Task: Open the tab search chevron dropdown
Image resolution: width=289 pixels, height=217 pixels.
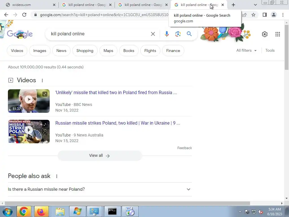Action: coord(255,5)
